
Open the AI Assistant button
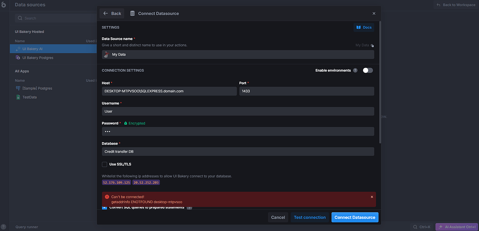pos(457,227)
